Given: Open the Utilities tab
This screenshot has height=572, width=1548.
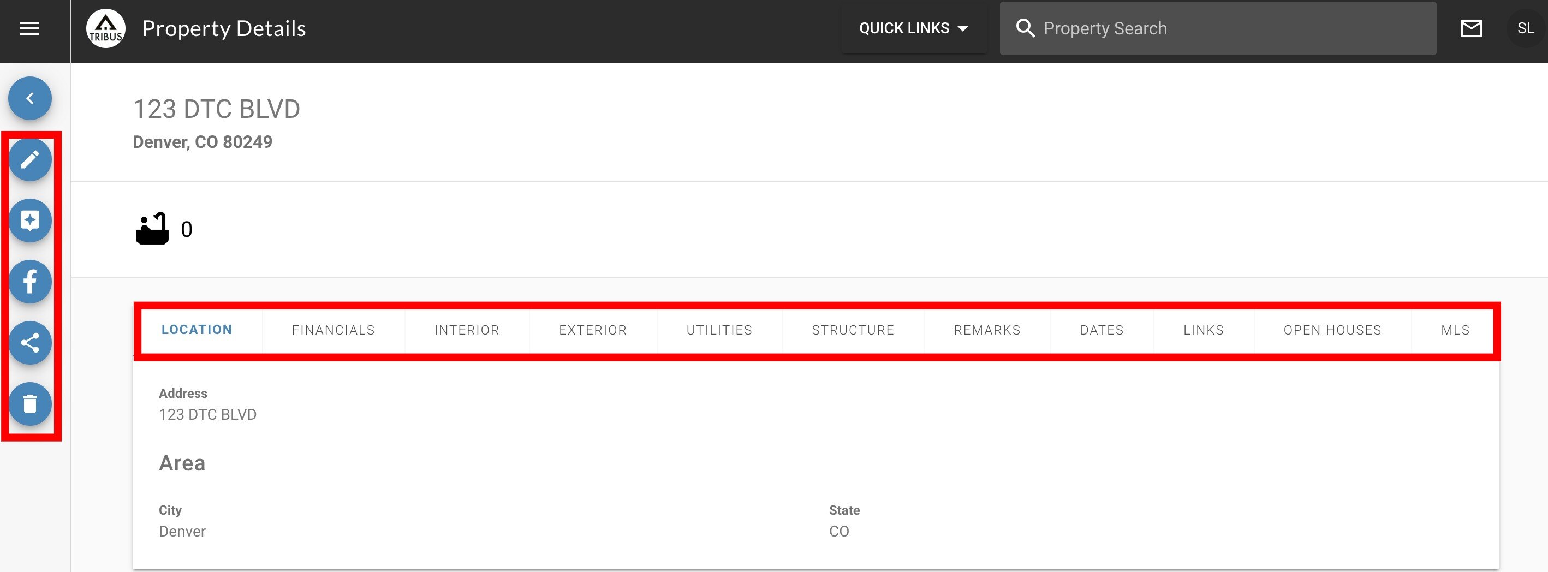Looking at the screenshot, I should pyautogui.click(x=719, y=330).
